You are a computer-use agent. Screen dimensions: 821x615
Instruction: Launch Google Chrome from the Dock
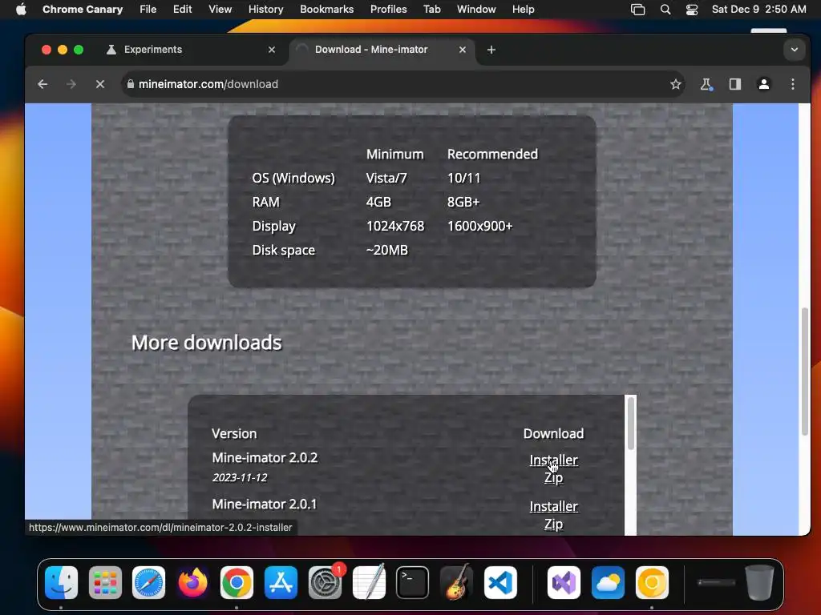(x=237, y=583)
